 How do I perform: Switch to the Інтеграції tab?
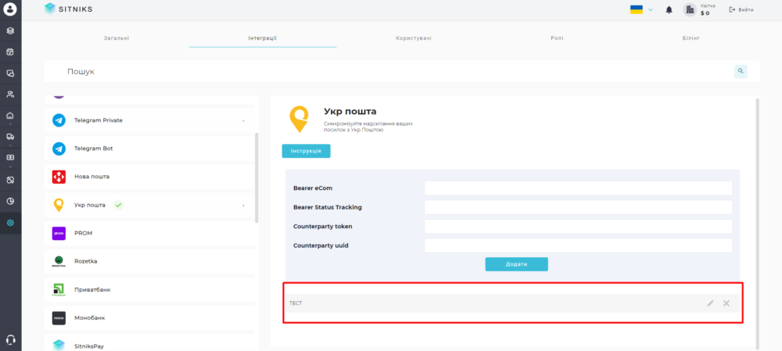point(262,38)
